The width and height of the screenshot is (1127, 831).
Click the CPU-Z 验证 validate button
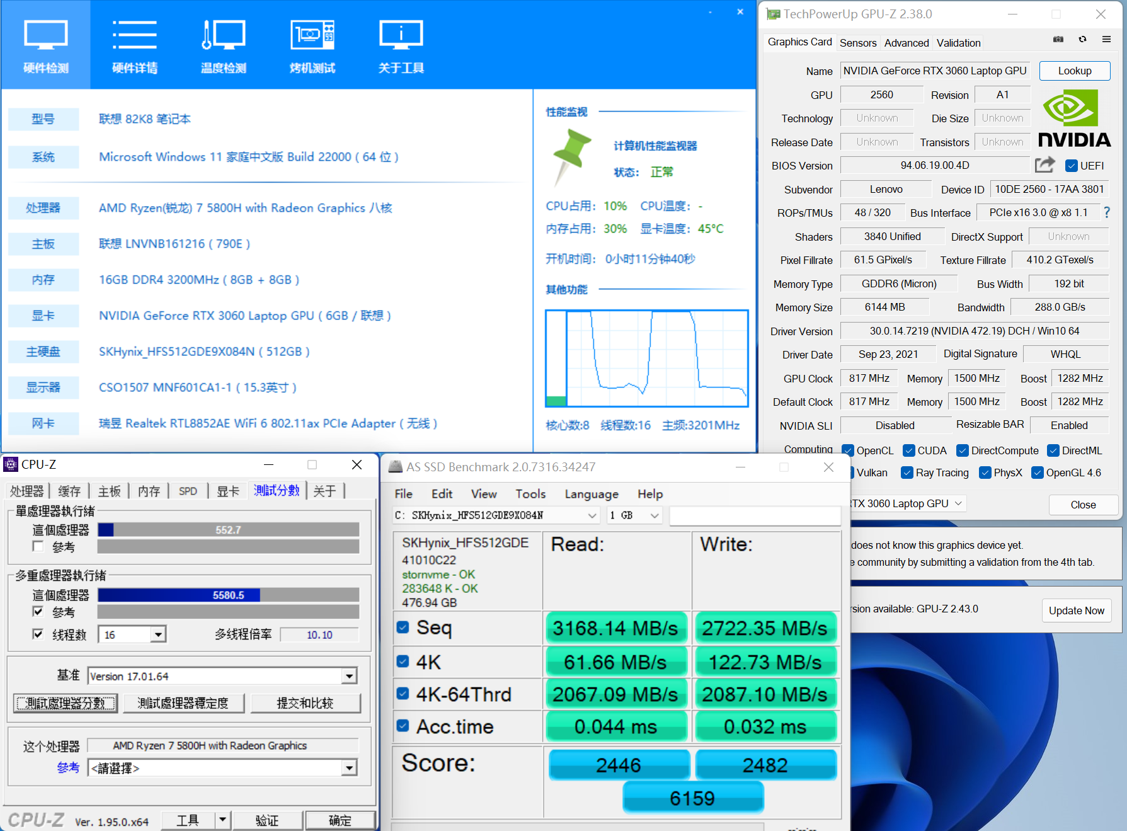pos(267,820)
